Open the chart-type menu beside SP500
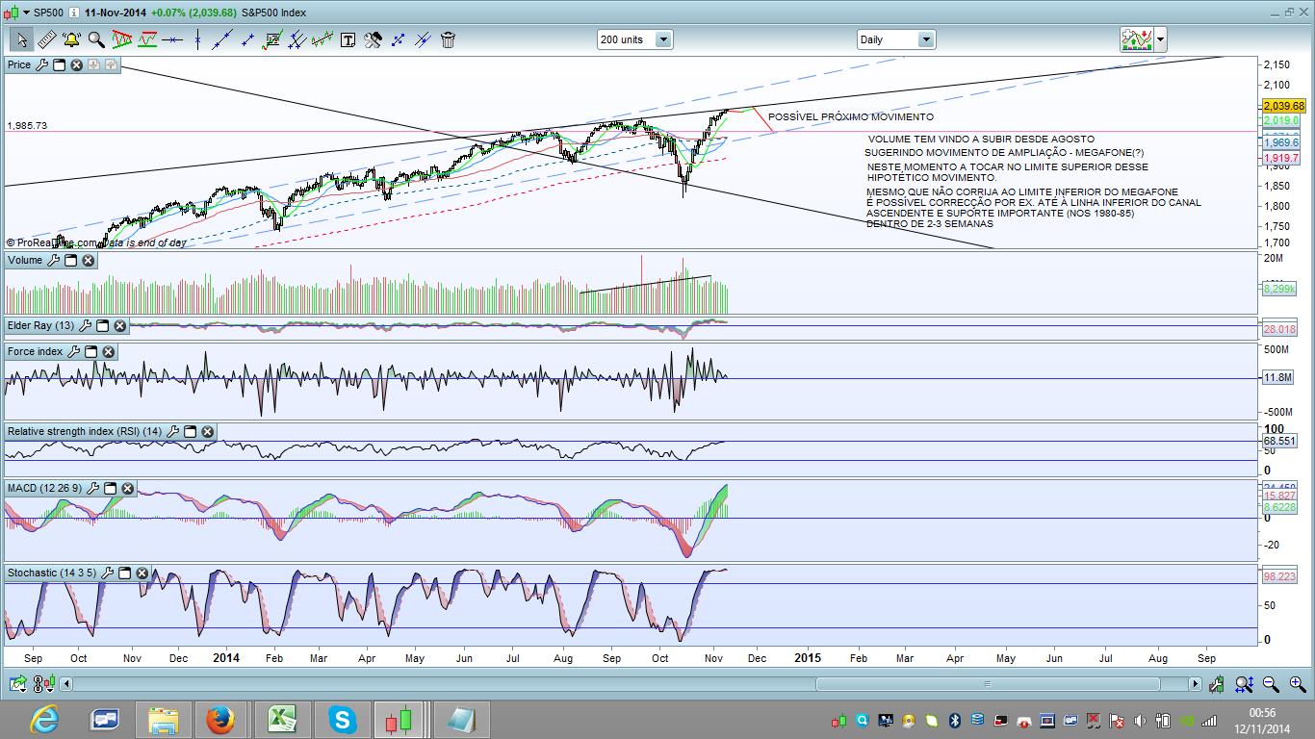This screenshot has height=739, width=1315. click(25, 13)
